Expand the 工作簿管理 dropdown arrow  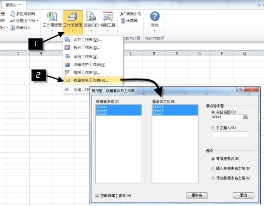pyautogui.click(x=52, y=31)
